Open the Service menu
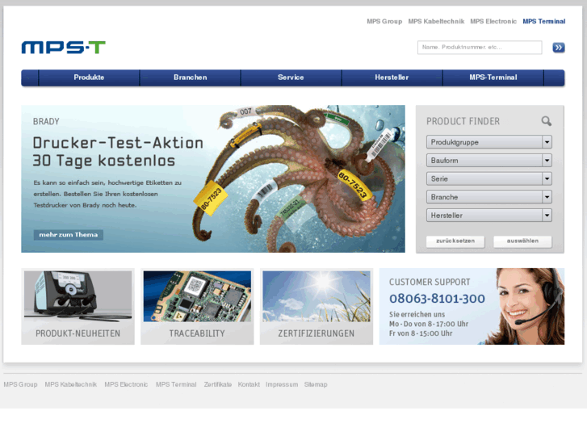 (x=291, y=78)
